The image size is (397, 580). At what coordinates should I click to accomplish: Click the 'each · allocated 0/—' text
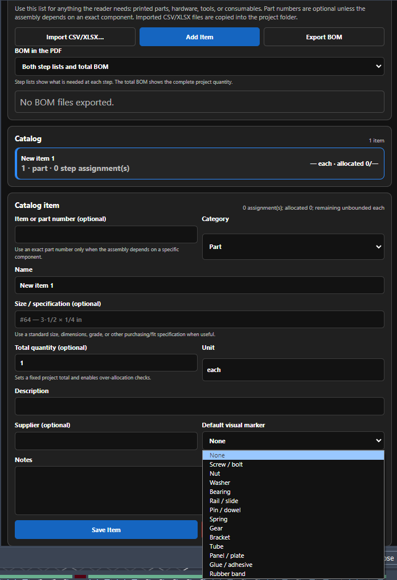(344, 164)
